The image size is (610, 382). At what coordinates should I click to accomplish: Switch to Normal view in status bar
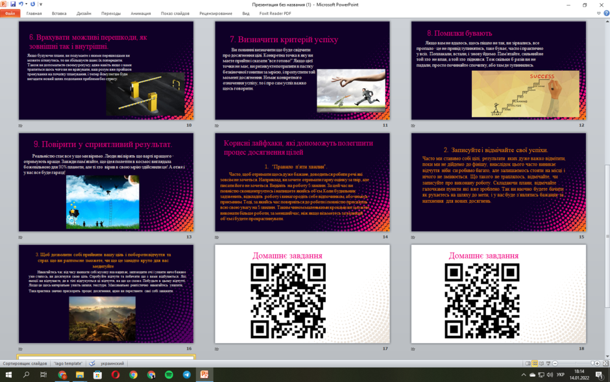point(528,363)
